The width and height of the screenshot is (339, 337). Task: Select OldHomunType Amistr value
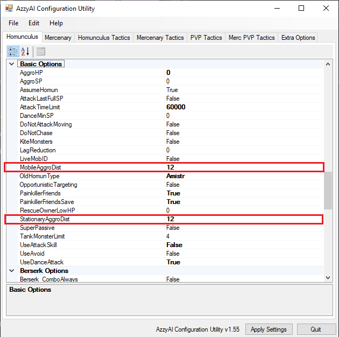pos(244,176)
